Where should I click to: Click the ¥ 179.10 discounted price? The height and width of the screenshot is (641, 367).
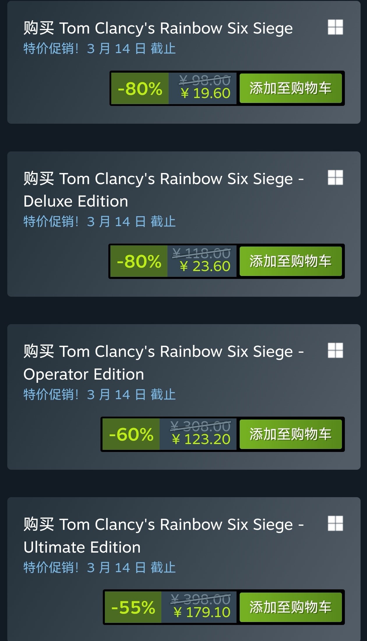coord(202,612)
